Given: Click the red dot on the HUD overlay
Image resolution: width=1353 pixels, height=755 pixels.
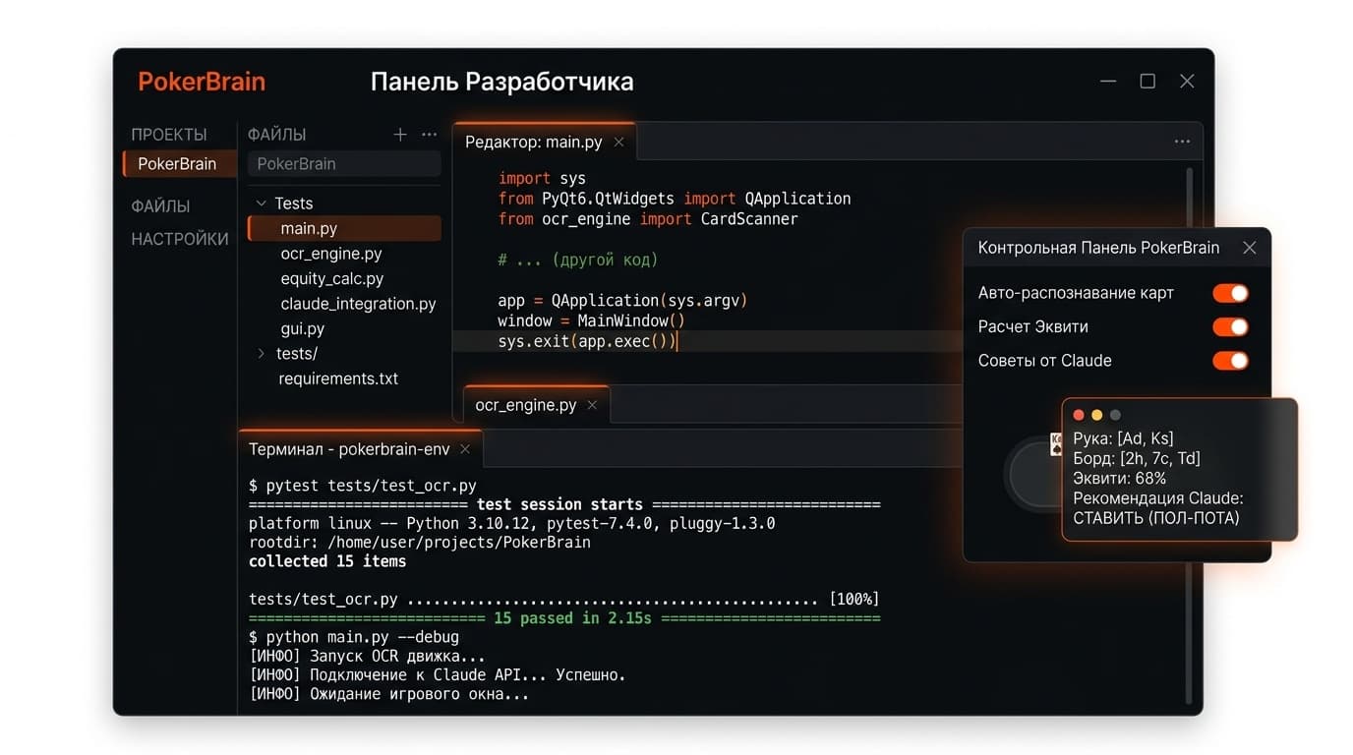Looking at the screenshot, I should [1078, 415].
